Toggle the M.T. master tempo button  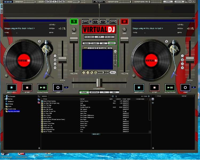(99, 37)
